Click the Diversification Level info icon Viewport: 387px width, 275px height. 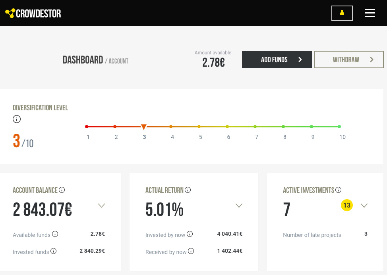point(17,119)
